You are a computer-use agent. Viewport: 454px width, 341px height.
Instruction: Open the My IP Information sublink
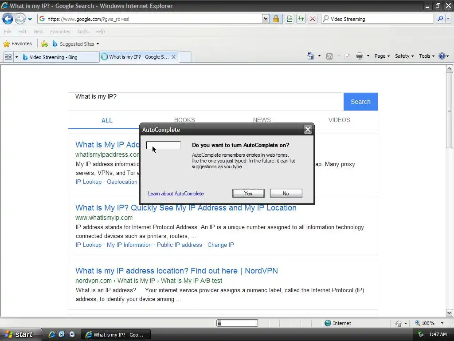click(129, 245)
